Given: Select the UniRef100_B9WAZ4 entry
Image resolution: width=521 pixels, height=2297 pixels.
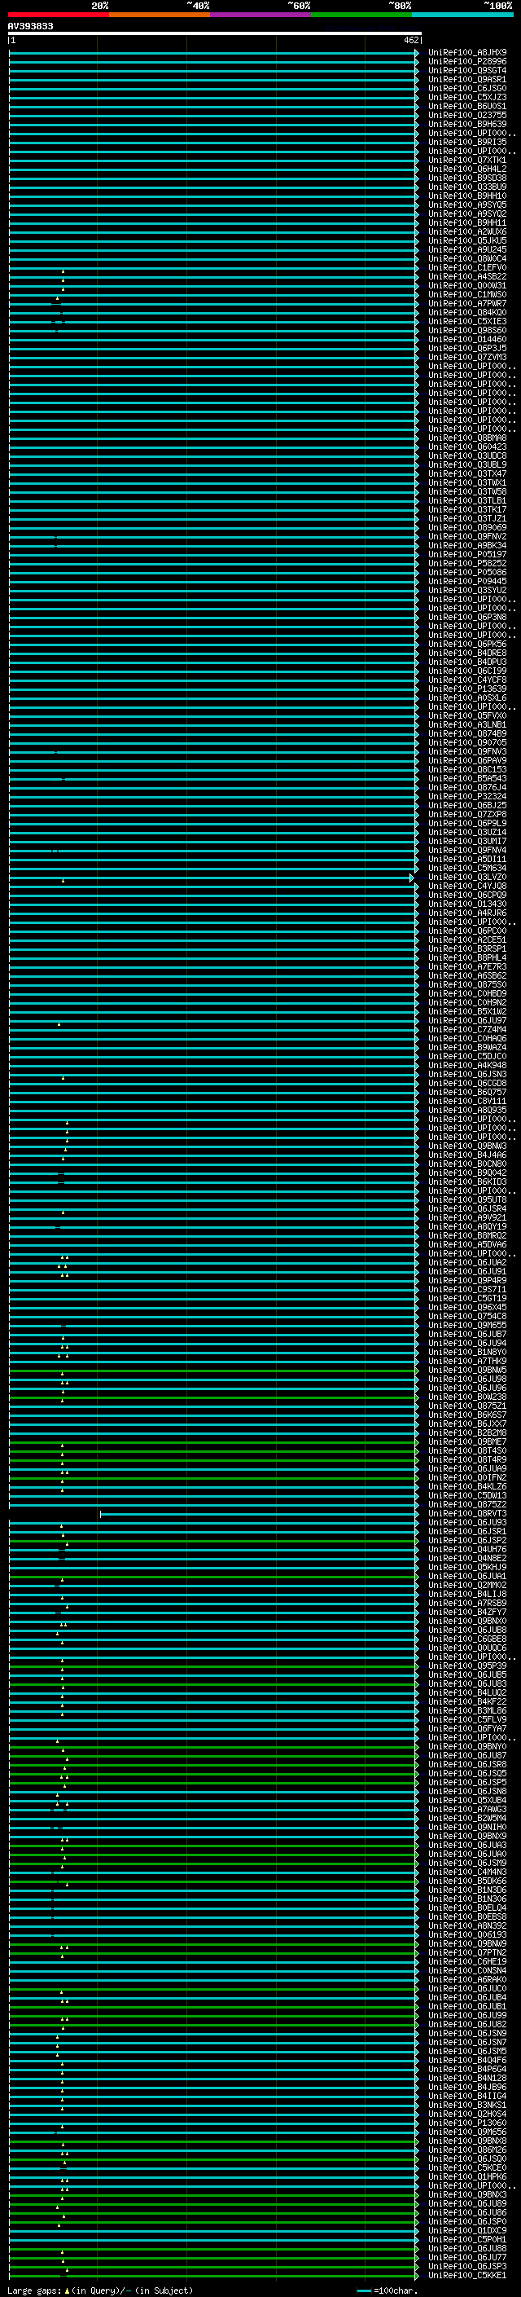Looking at the screenshot, I should click(467, 1048).
